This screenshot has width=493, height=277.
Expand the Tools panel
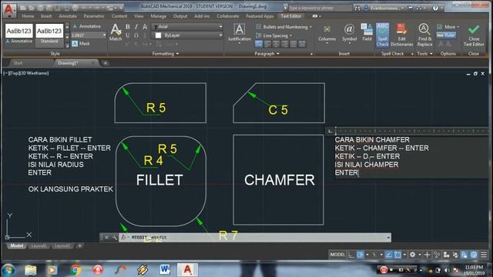click(x=424, y=54)
